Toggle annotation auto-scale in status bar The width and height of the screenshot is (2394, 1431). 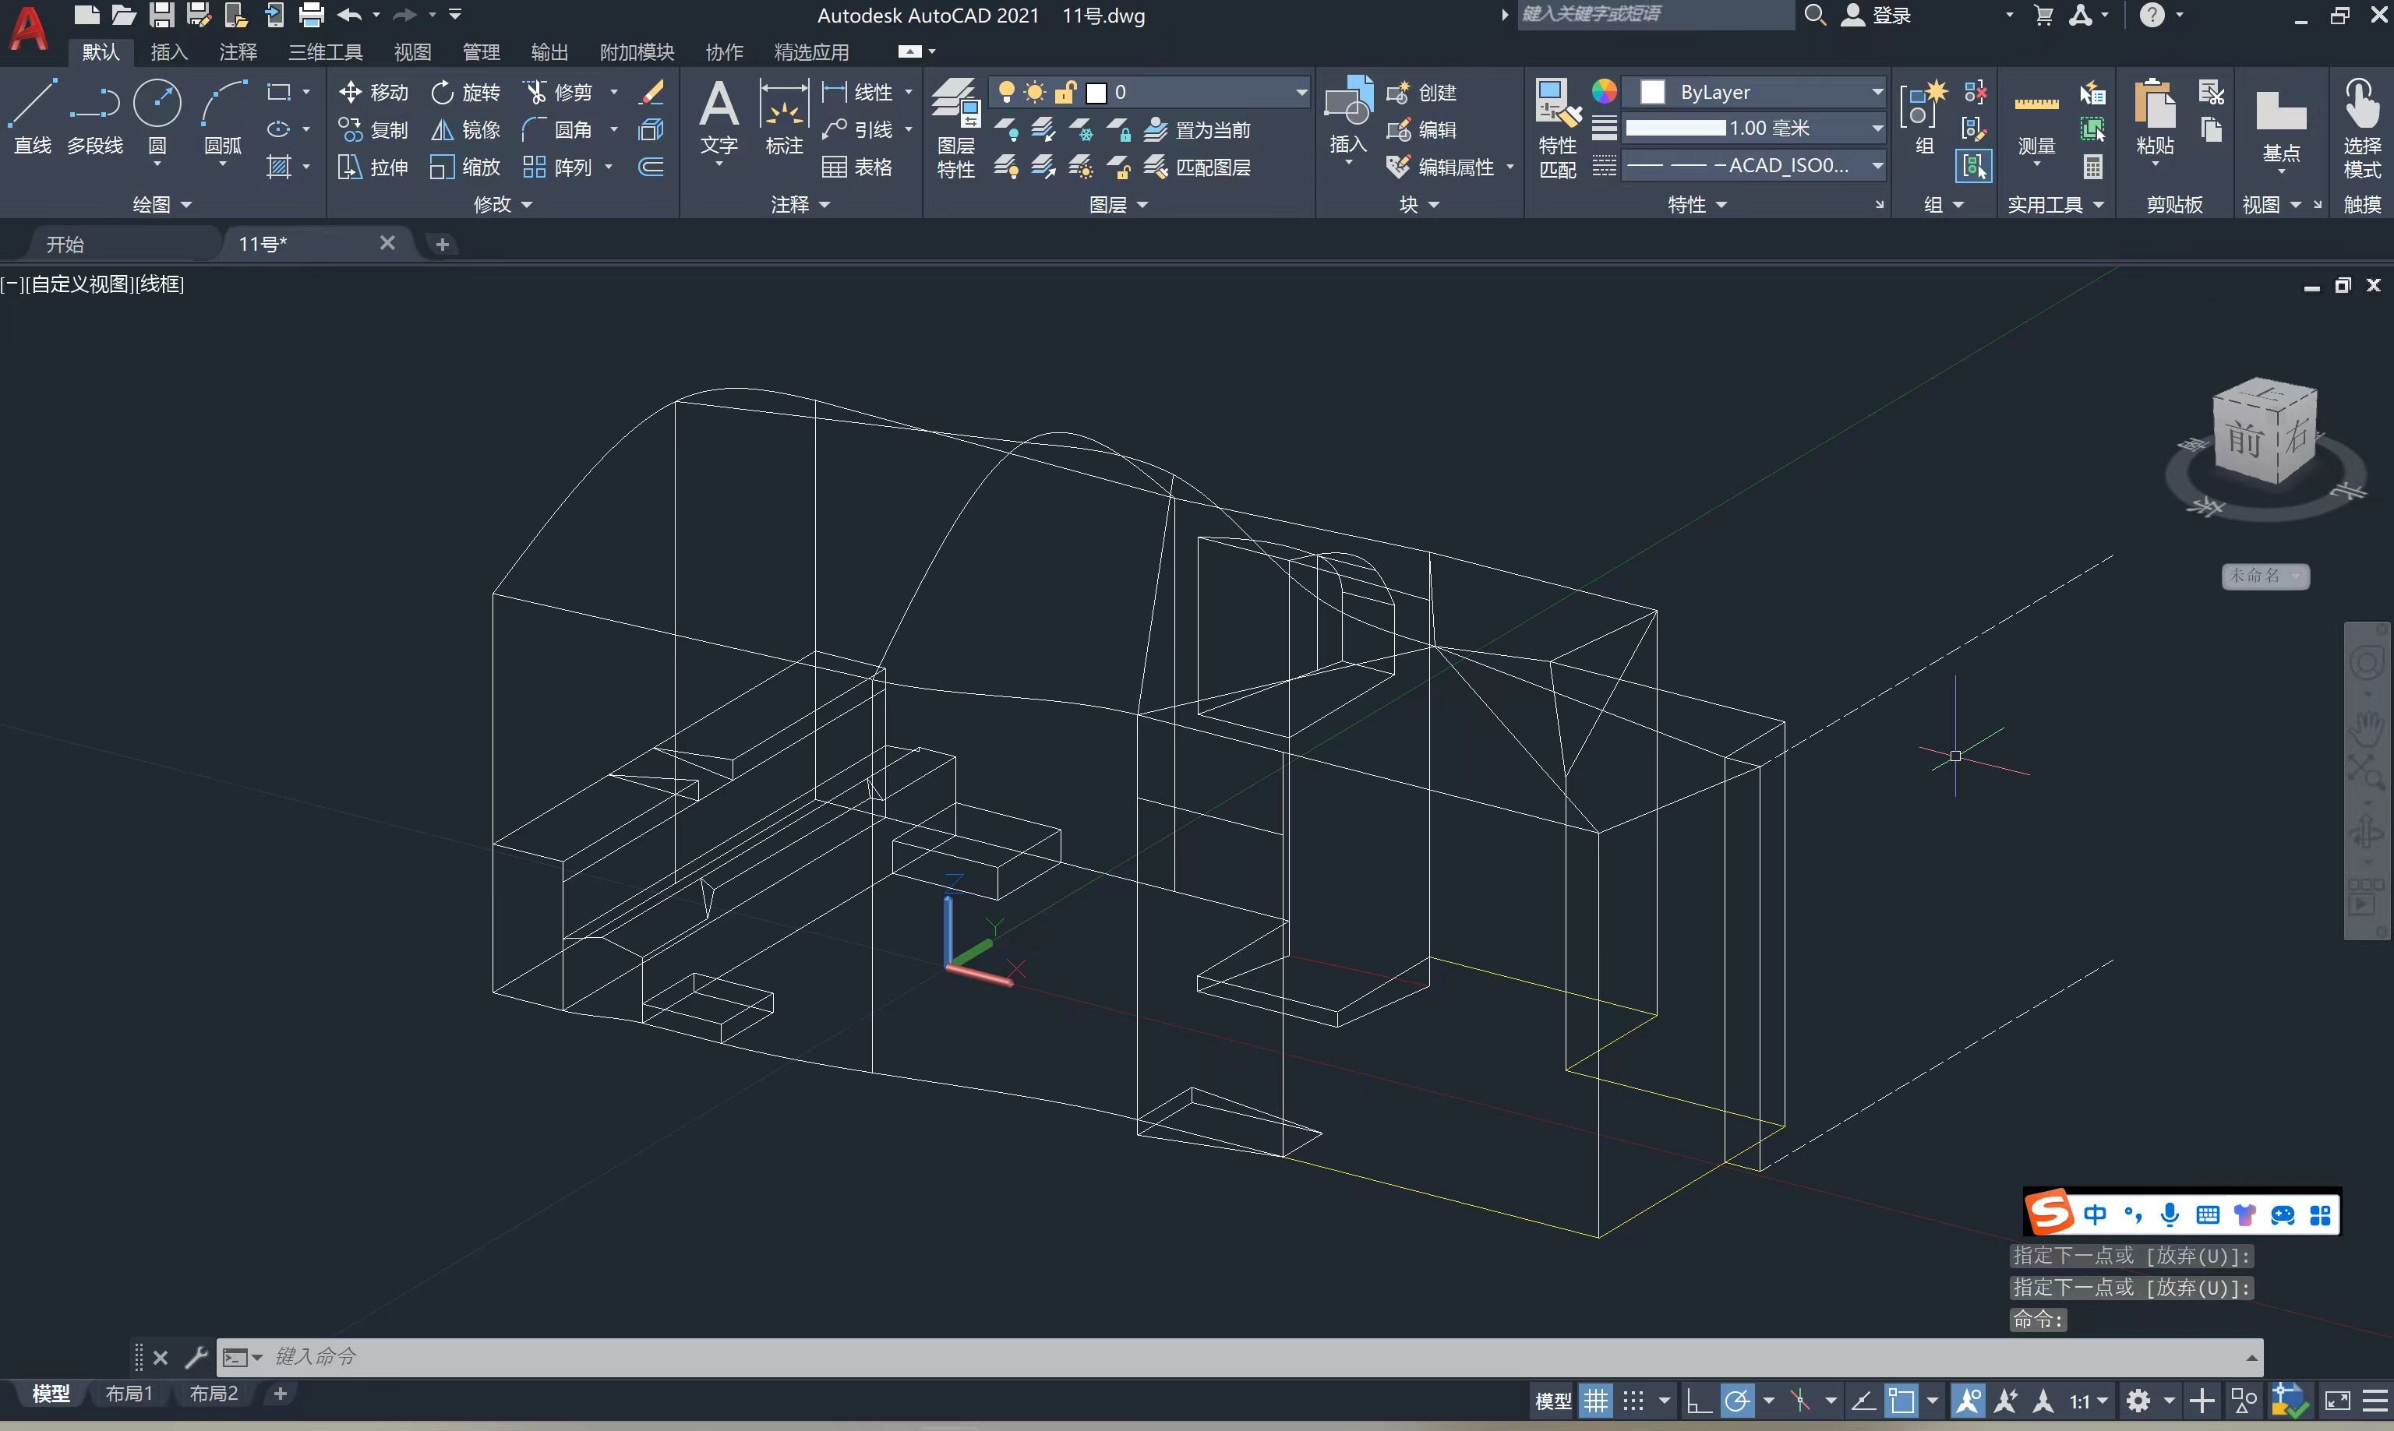2006,1400
